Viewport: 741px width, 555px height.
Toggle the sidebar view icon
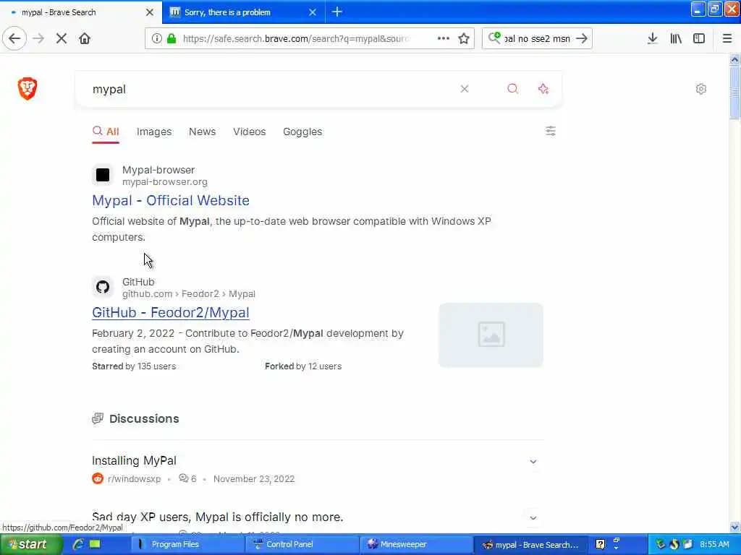[x=699, y=38]
